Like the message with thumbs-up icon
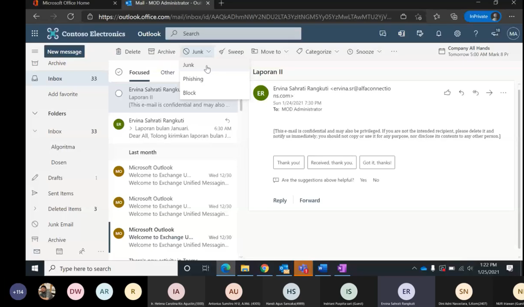Screen dimensions: 524x307 [447, 93]
